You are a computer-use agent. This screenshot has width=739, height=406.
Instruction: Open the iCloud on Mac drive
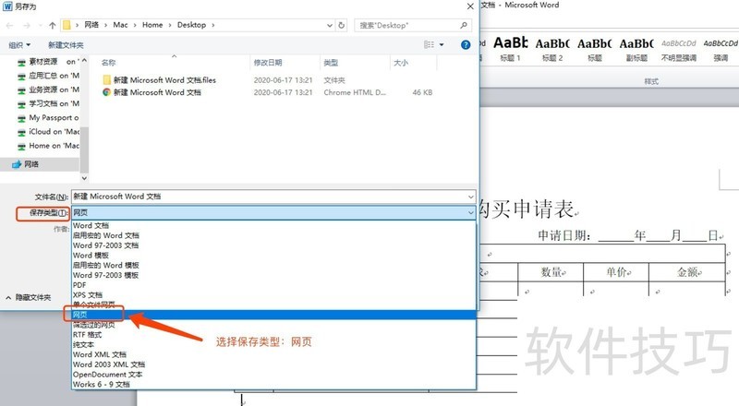48,132
